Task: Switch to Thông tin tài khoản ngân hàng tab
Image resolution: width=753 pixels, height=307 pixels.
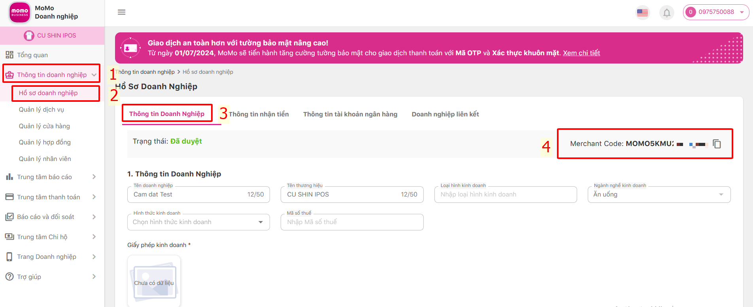Action: click(350, 114)
